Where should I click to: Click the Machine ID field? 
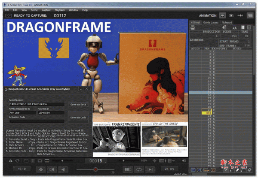(51, 113)
